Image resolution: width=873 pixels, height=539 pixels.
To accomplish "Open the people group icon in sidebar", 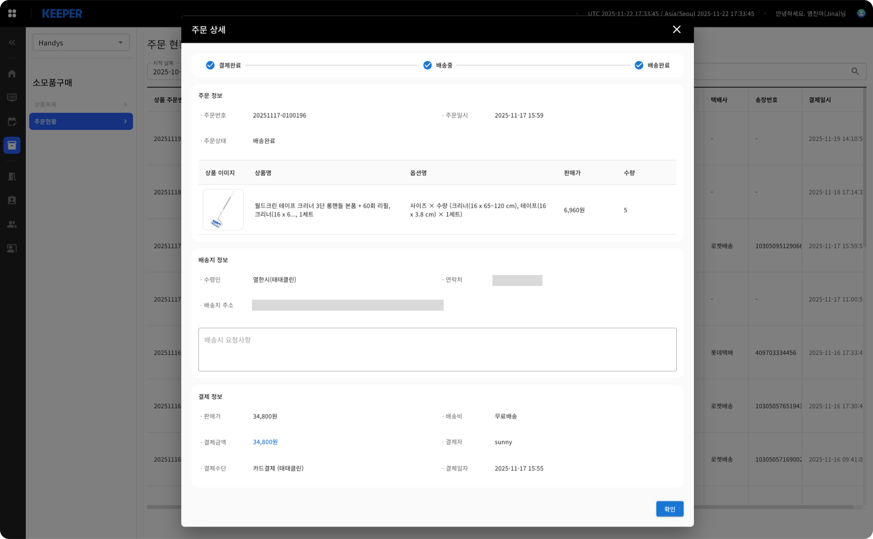I will click(12, 224).
